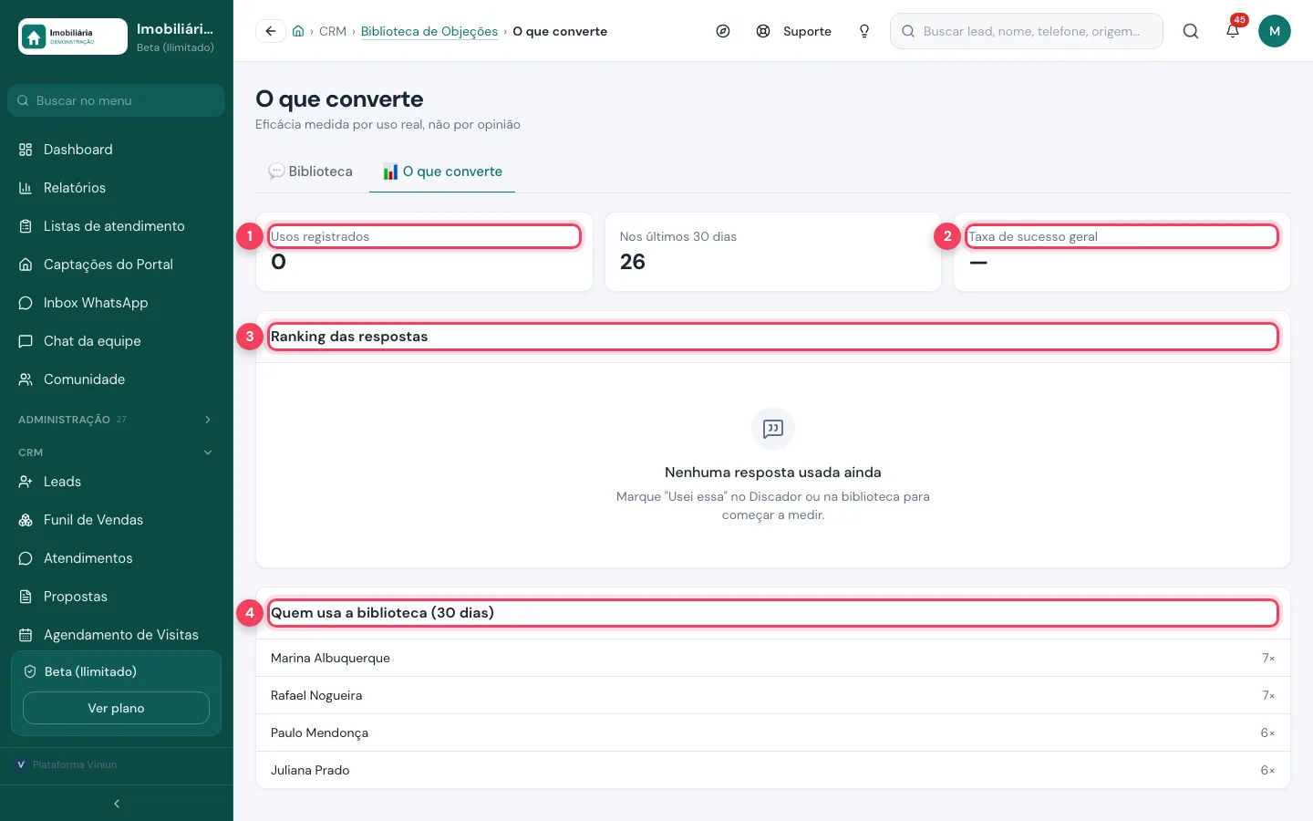Screen dimensions: 1313x821
Task: Collapse the sidebar with bottom chevron
Action: click(117, 804)
